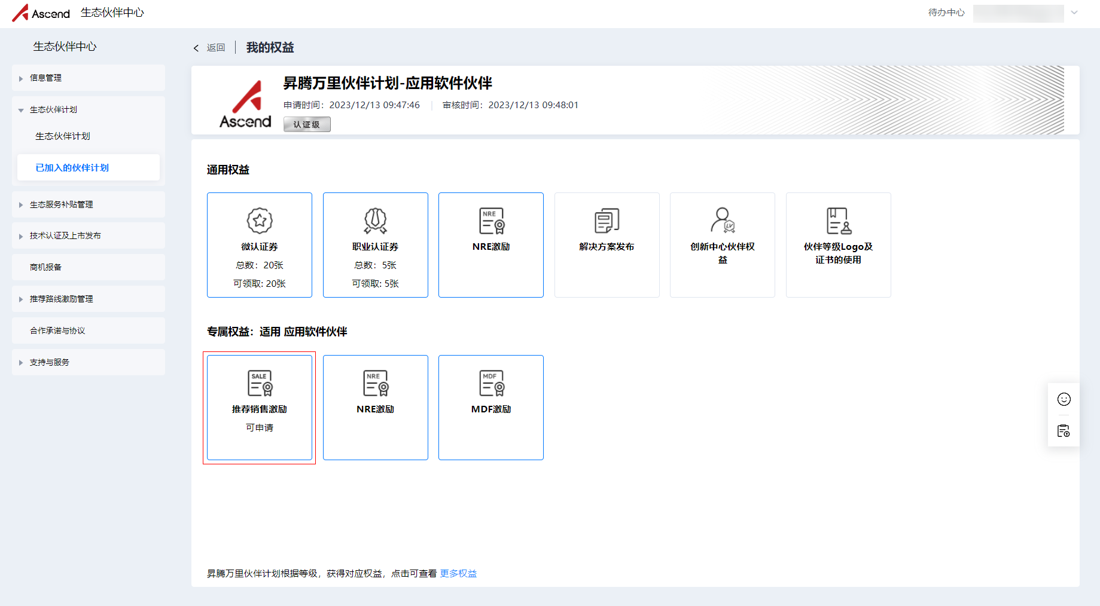
Task: Click the 我的权益 page title
Action: [270, 48]
